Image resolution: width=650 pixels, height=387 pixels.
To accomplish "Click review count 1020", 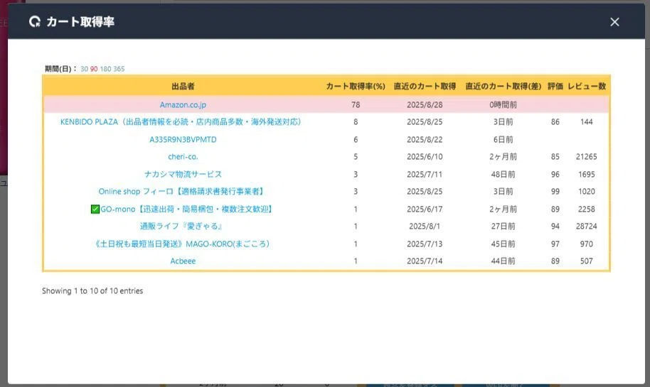I will [x=587, y=191].
